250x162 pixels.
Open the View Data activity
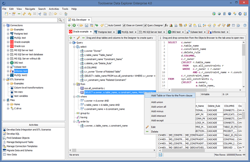coord(12,154)
